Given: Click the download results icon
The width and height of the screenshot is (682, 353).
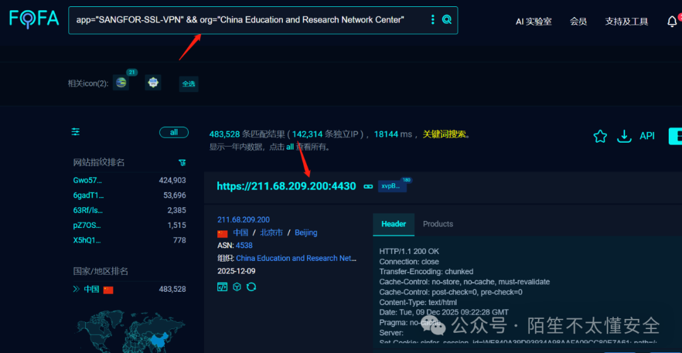Looking at the screenshot, I should point(624,136).
